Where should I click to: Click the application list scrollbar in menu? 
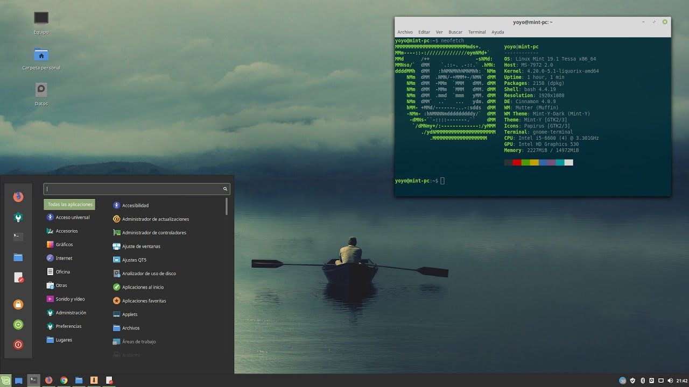tap(227, 206)
